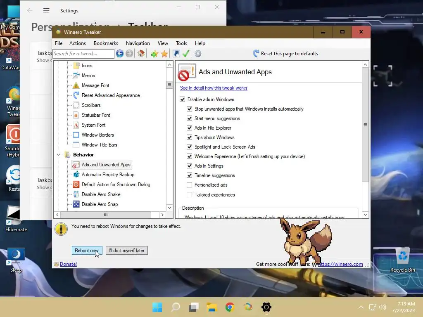Open File Explorer from taskbar
The image size is (423, 317).
[x=212, y=307]
